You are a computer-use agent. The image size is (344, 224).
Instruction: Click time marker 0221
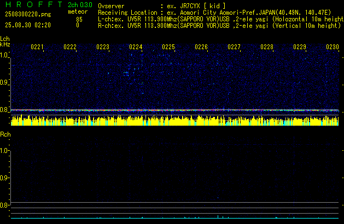[x=37, y=47]
